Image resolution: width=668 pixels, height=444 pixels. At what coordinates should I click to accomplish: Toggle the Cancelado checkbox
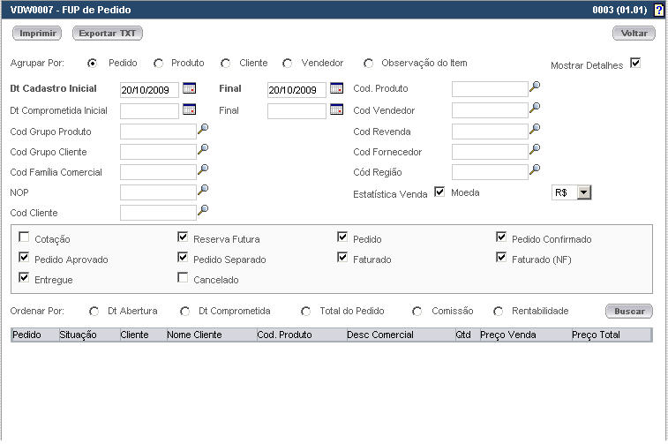183,278
